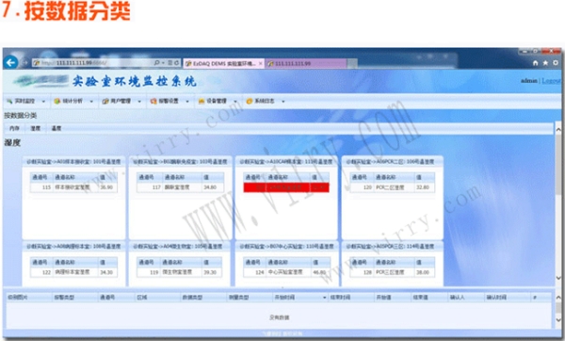Expand the 系统日志 dropdown arrow
Viewport: 565px width, 341px height.
[x=283, y=102]
